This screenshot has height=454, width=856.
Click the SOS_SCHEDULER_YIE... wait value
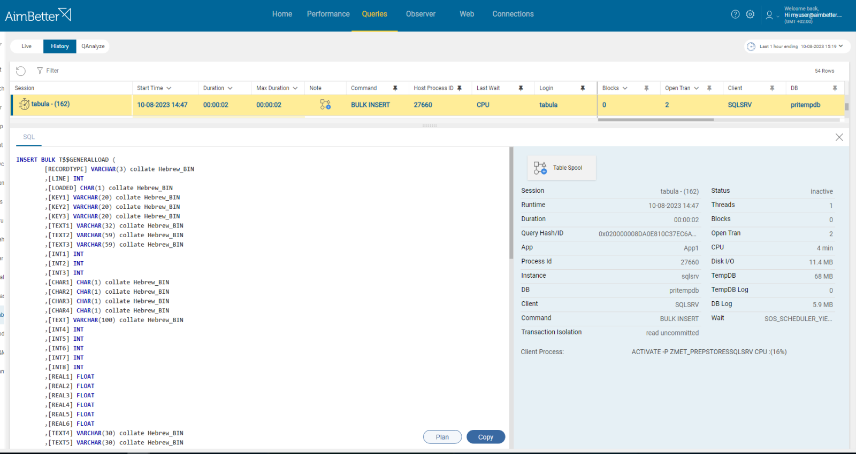[798, 319]
